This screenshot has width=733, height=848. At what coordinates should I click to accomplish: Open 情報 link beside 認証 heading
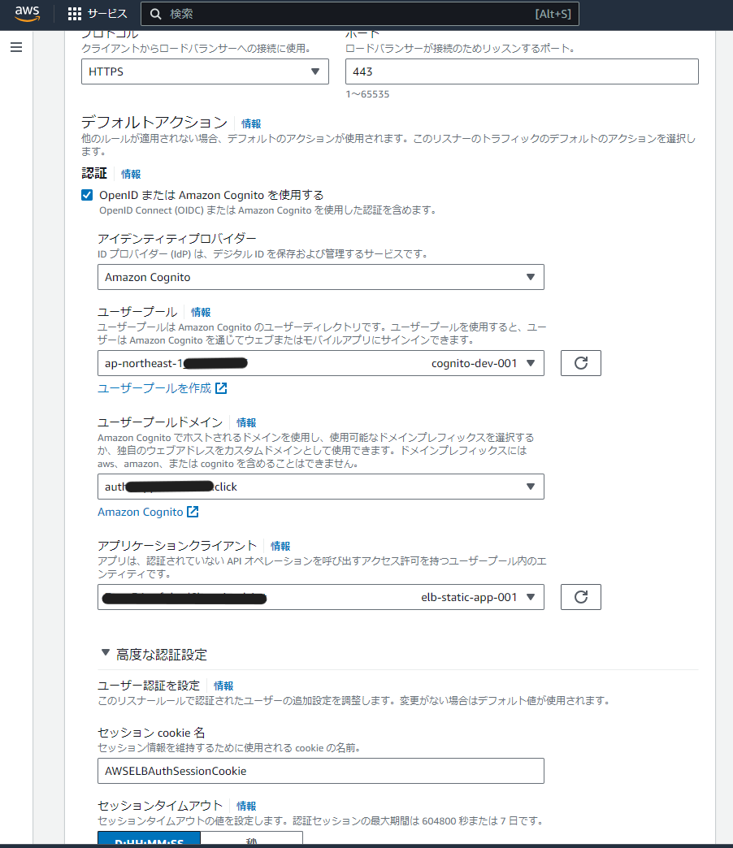[131, 174]
